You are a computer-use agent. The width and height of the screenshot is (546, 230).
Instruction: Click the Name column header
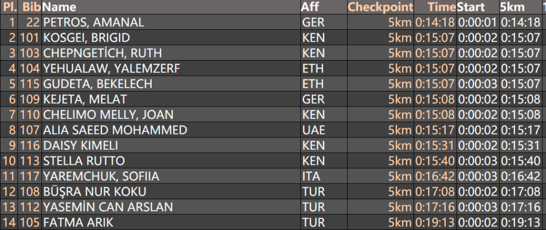coord(60,7)
